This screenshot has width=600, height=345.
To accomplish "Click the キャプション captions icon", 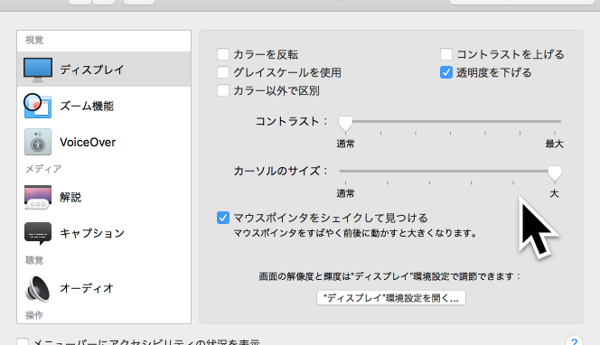I will 38,233.
